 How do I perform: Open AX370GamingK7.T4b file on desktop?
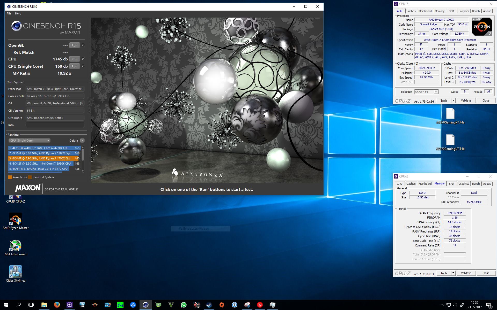(x=450, y=140)
